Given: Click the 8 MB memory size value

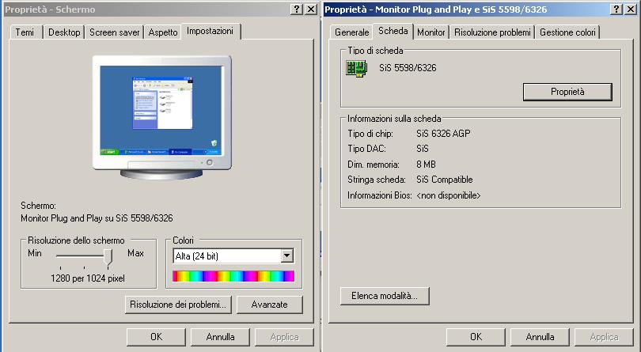Looking at the screenshot, I should tap(426, 165).
